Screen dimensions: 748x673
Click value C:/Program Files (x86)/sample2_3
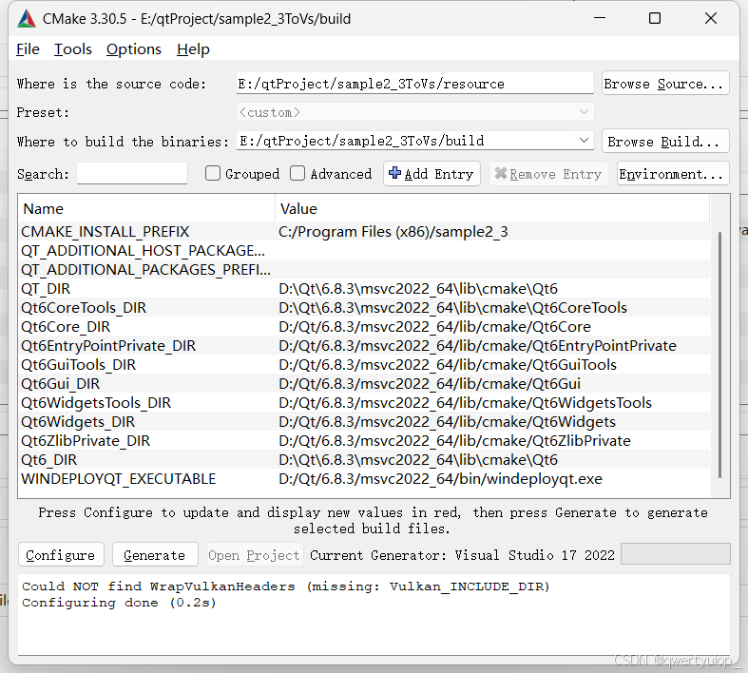click(x=393, y=232)
